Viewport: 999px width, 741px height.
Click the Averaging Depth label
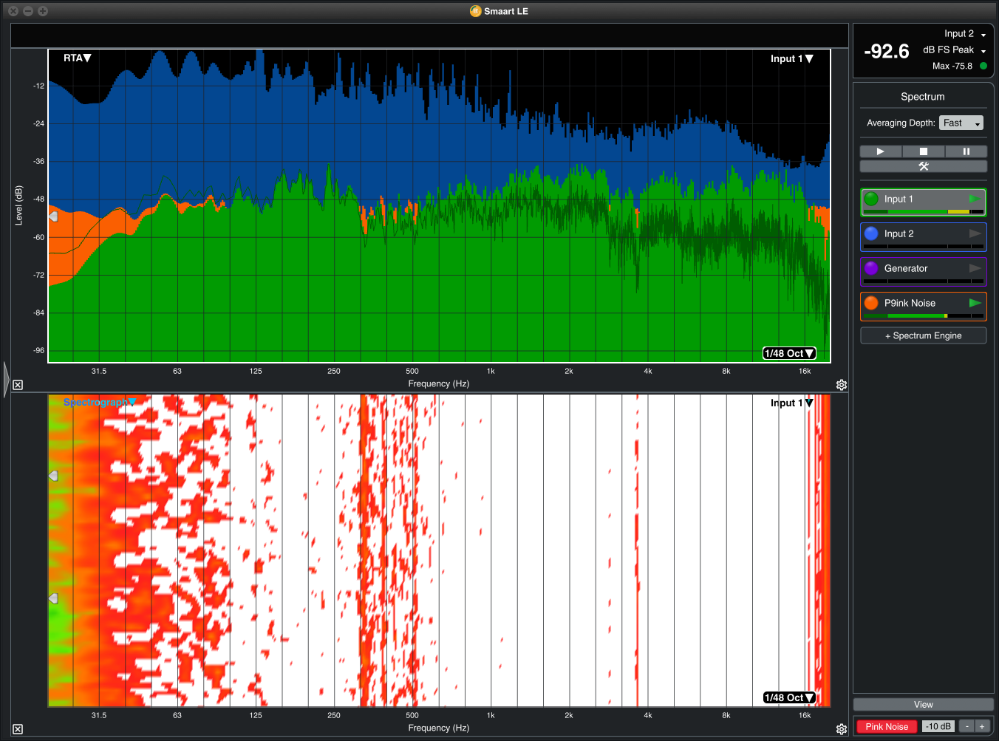point(901,123)
